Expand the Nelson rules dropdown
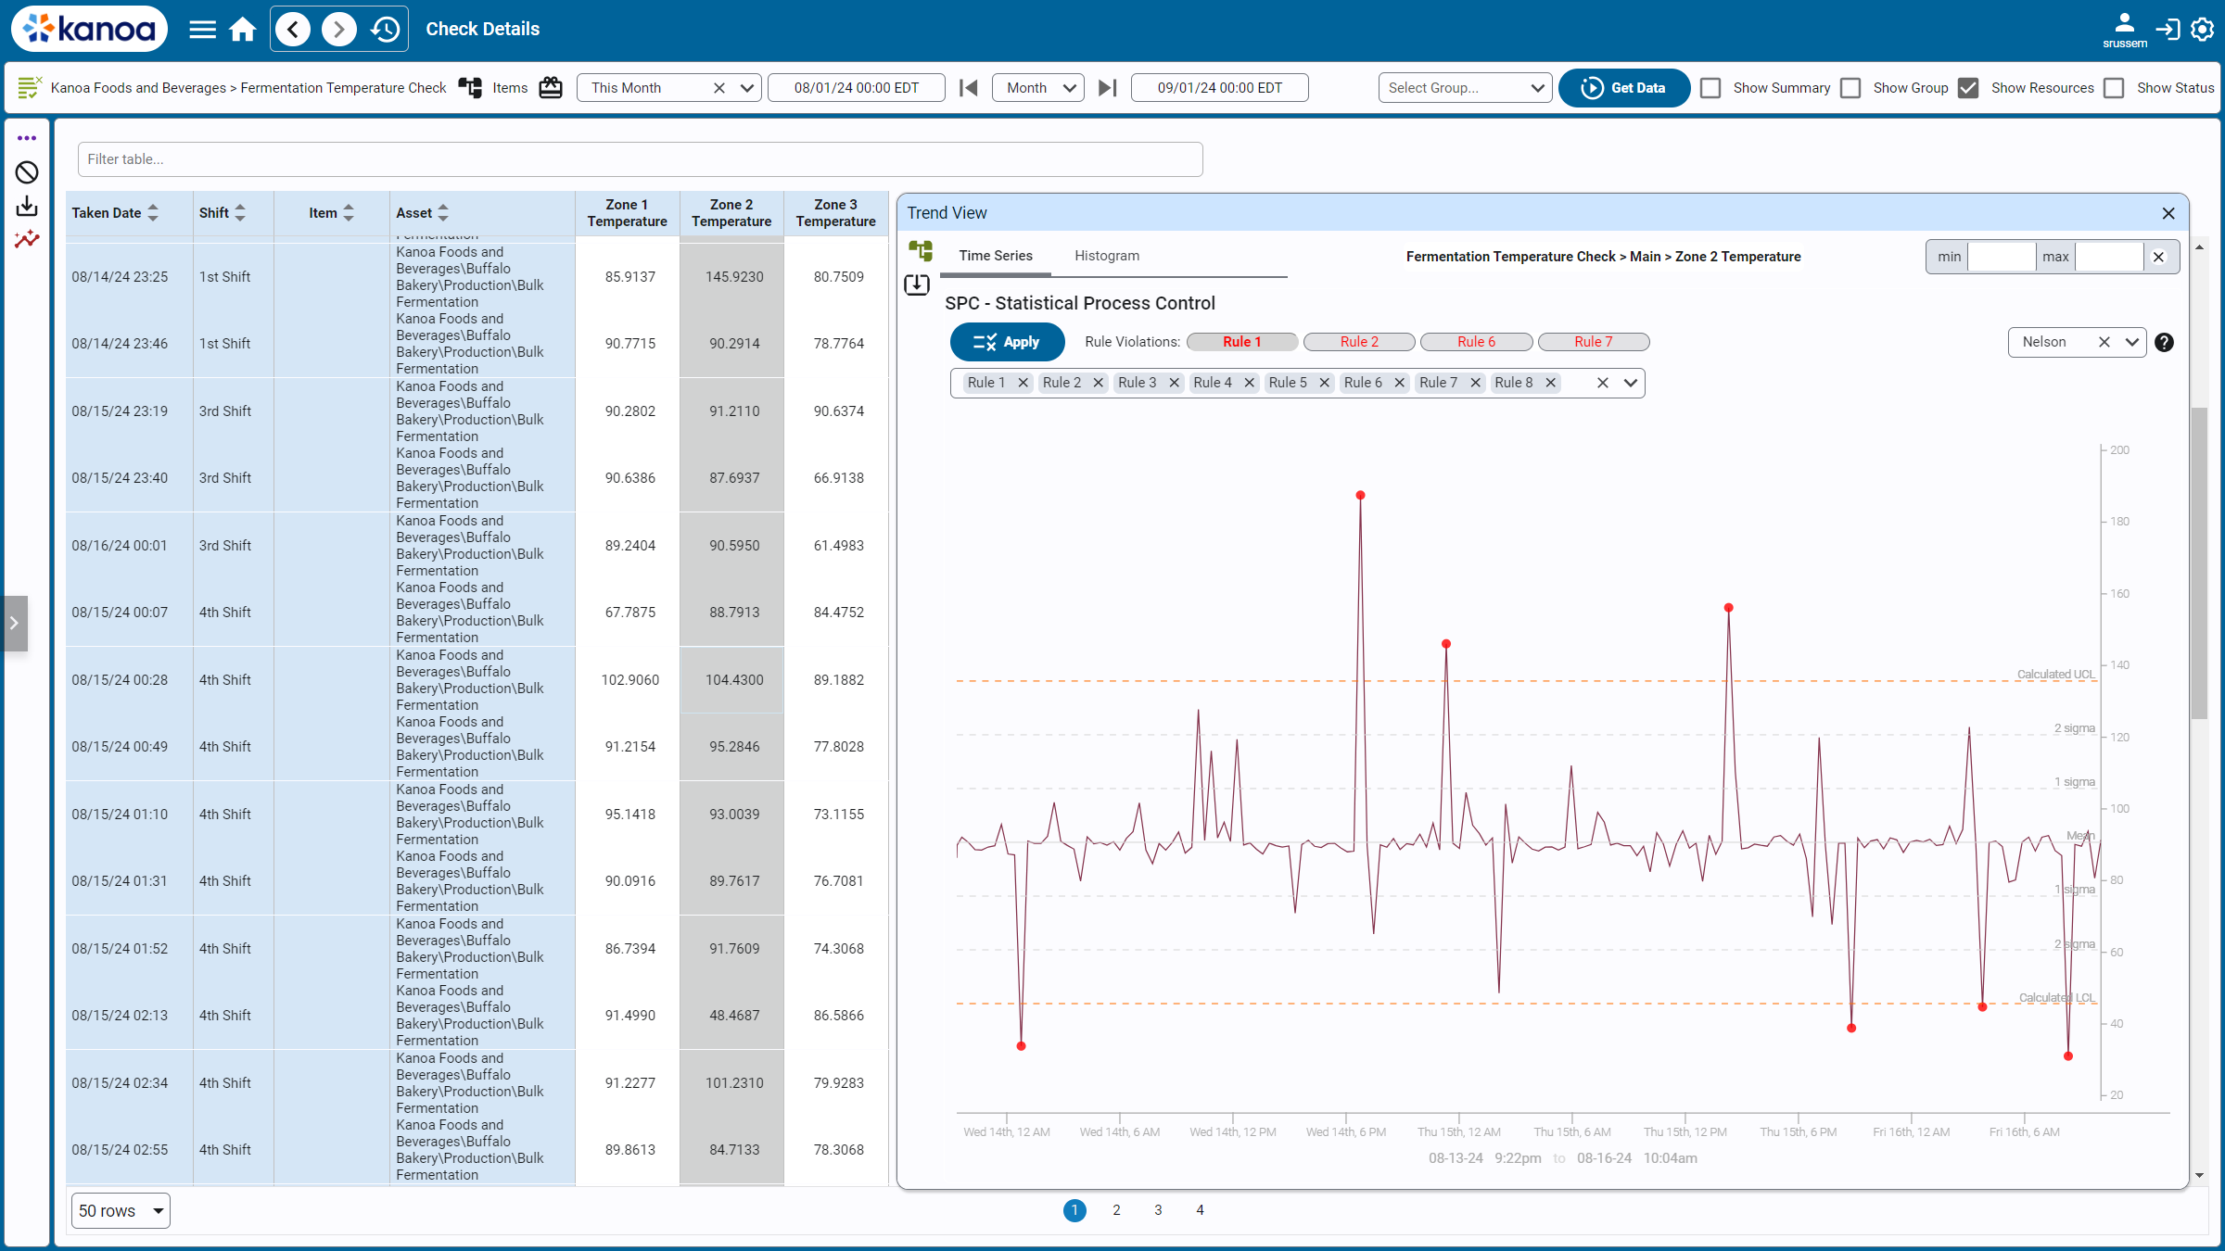The width and height of the screenshot is (2225, 1251). [2131, 342]
